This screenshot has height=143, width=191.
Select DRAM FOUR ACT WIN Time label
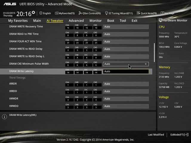point(25,41)
